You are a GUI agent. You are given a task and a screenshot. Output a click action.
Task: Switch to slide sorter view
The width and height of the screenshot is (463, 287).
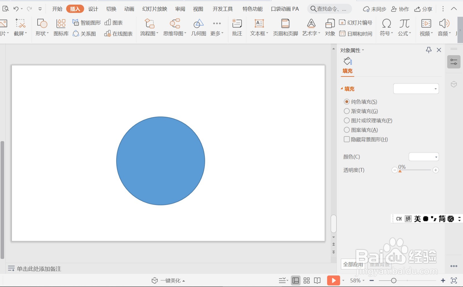[306, 280]
